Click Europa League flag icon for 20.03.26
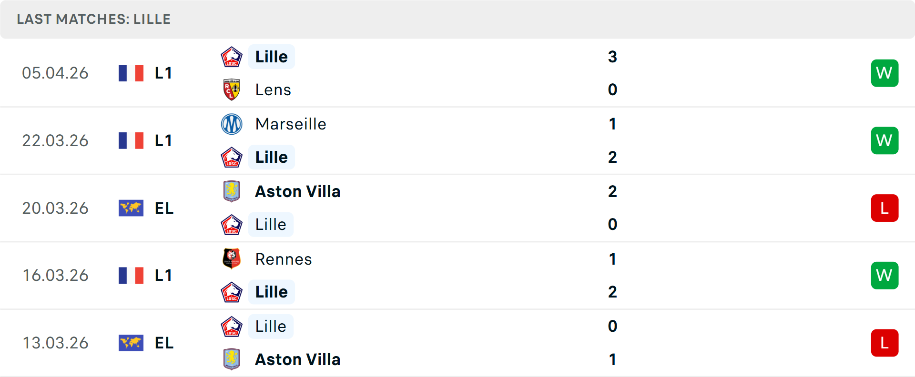 click(131, 208)
